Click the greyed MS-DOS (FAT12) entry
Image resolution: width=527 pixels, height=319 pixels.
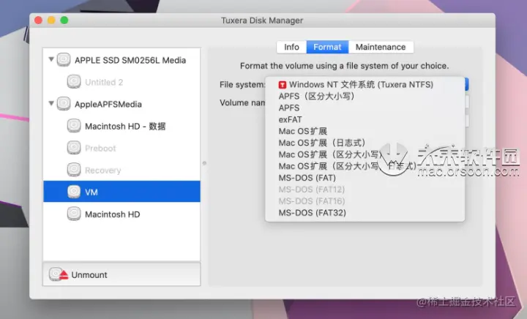(x=365, y=189)
